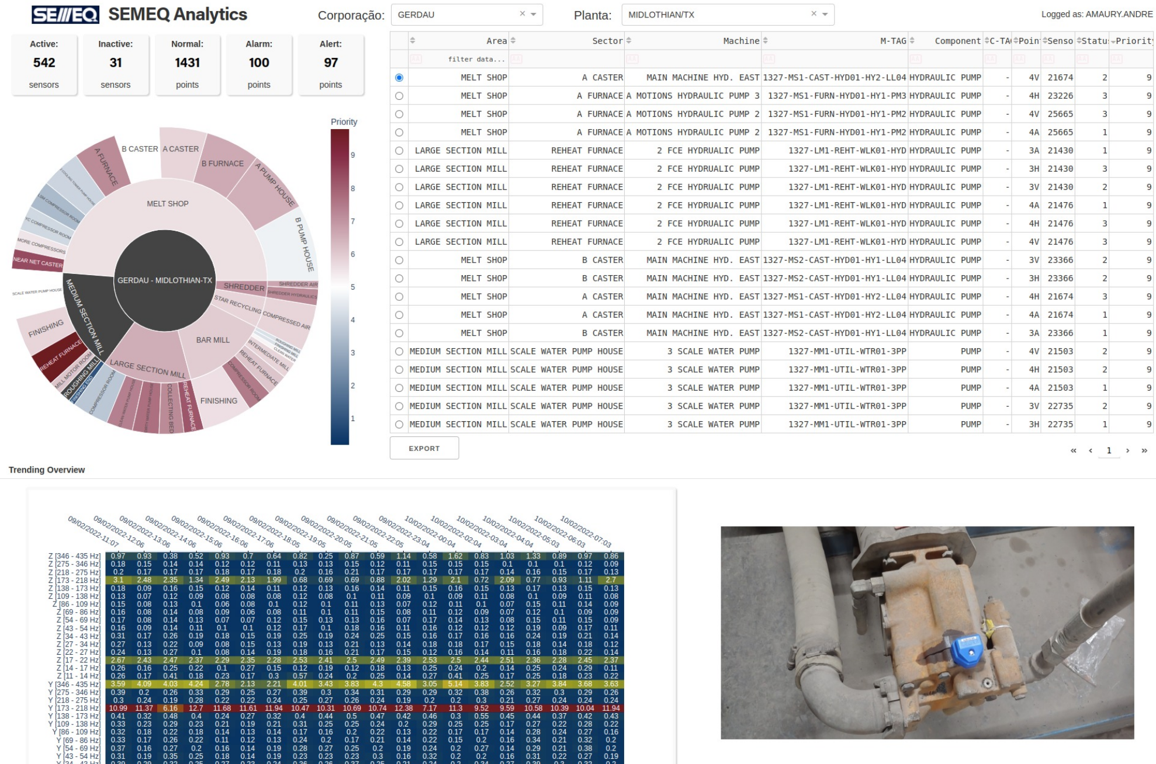Sort the table by the C-TAG column
This screenshot has height=764, width=1156.
[x=987, y=41]
